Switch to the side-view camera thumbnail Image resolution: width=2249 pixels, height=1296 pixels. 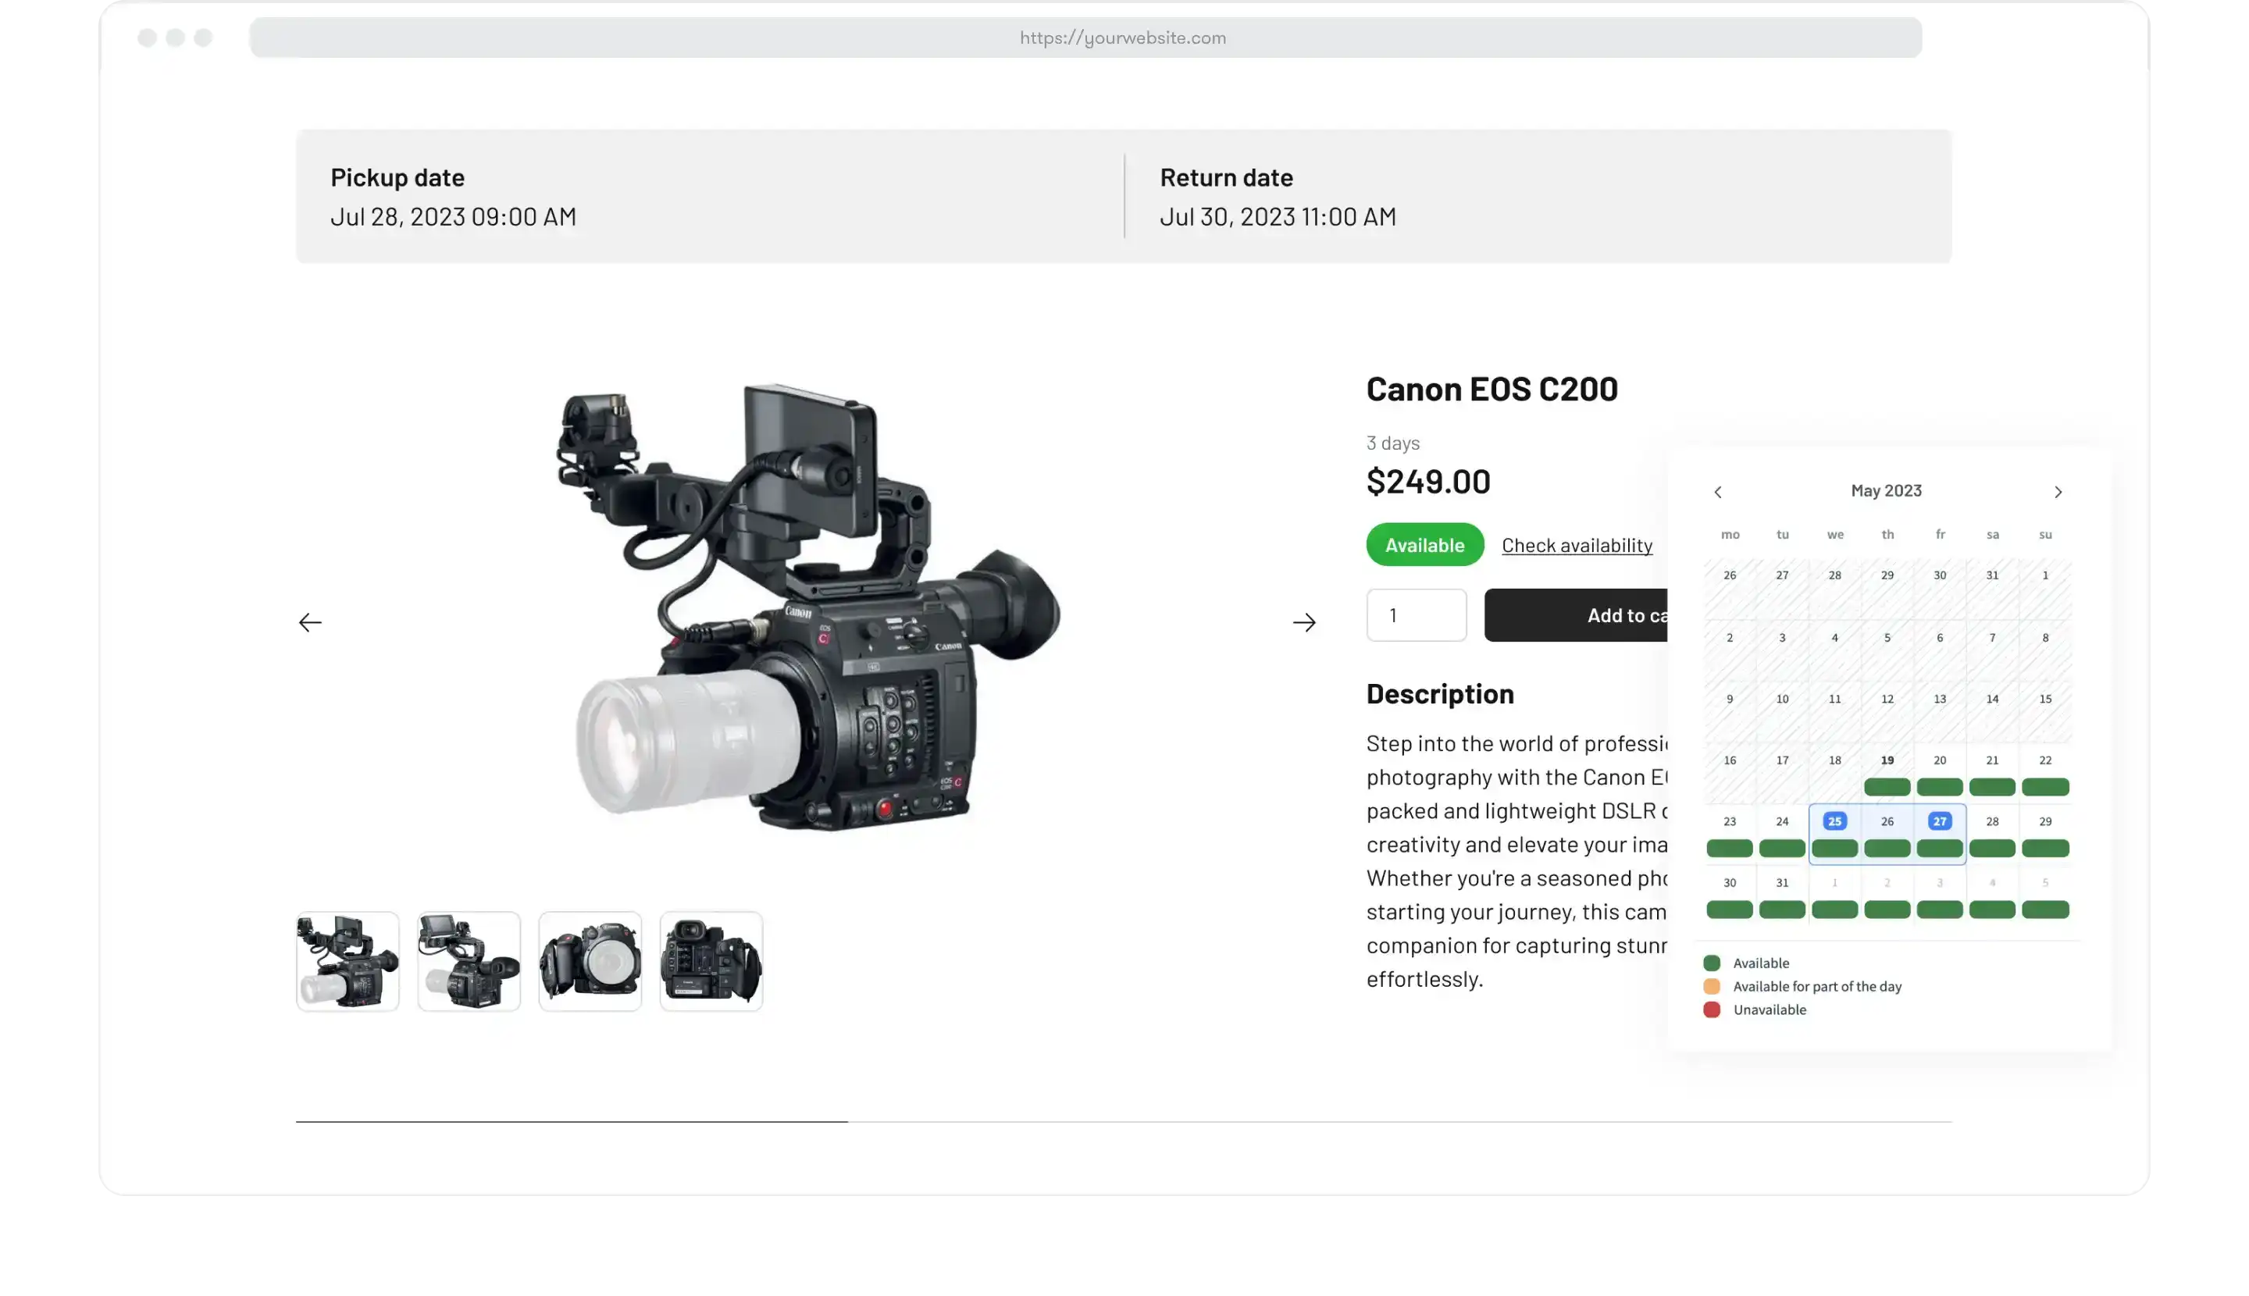coord(469,961)
